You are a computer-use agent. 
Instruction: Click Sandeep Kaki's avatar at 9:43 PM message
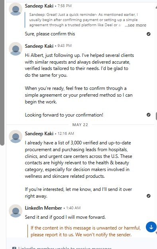[x=16, y=49]
